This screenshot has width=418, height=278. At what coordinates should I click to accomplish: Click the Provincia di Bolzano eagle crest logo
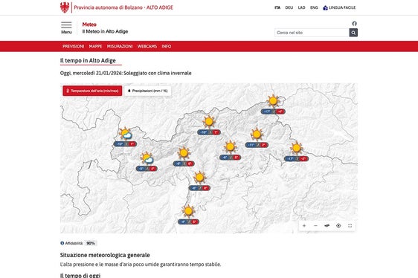point(65,7)
